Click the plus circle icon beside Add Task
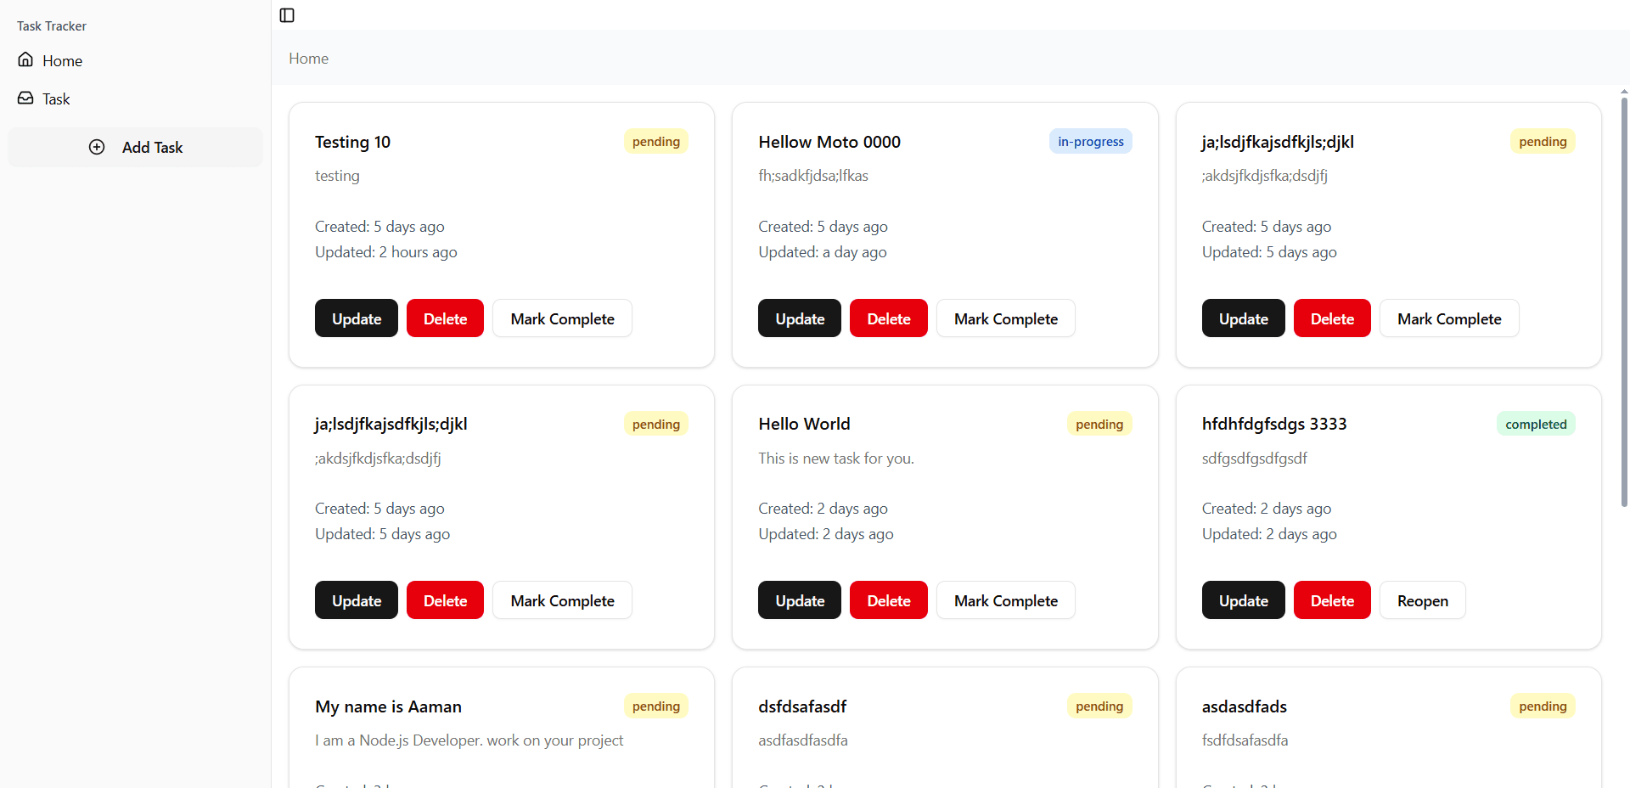The width and height of the screenshot is (1630, 788). (x=97, y=147)
